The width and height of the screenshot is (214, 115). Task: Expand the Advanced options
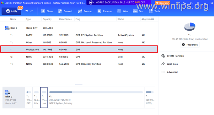click(169, 72)
